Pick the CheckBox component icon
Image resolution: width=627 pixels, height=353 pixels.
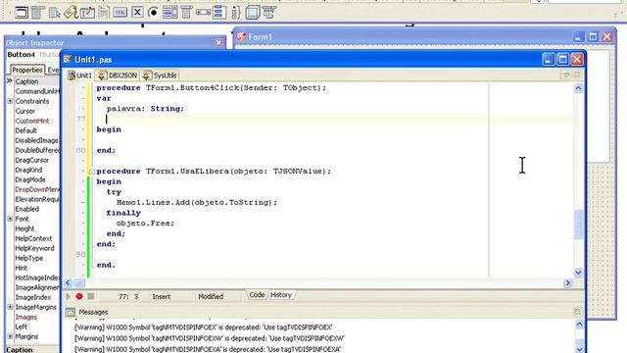[137, 13]
